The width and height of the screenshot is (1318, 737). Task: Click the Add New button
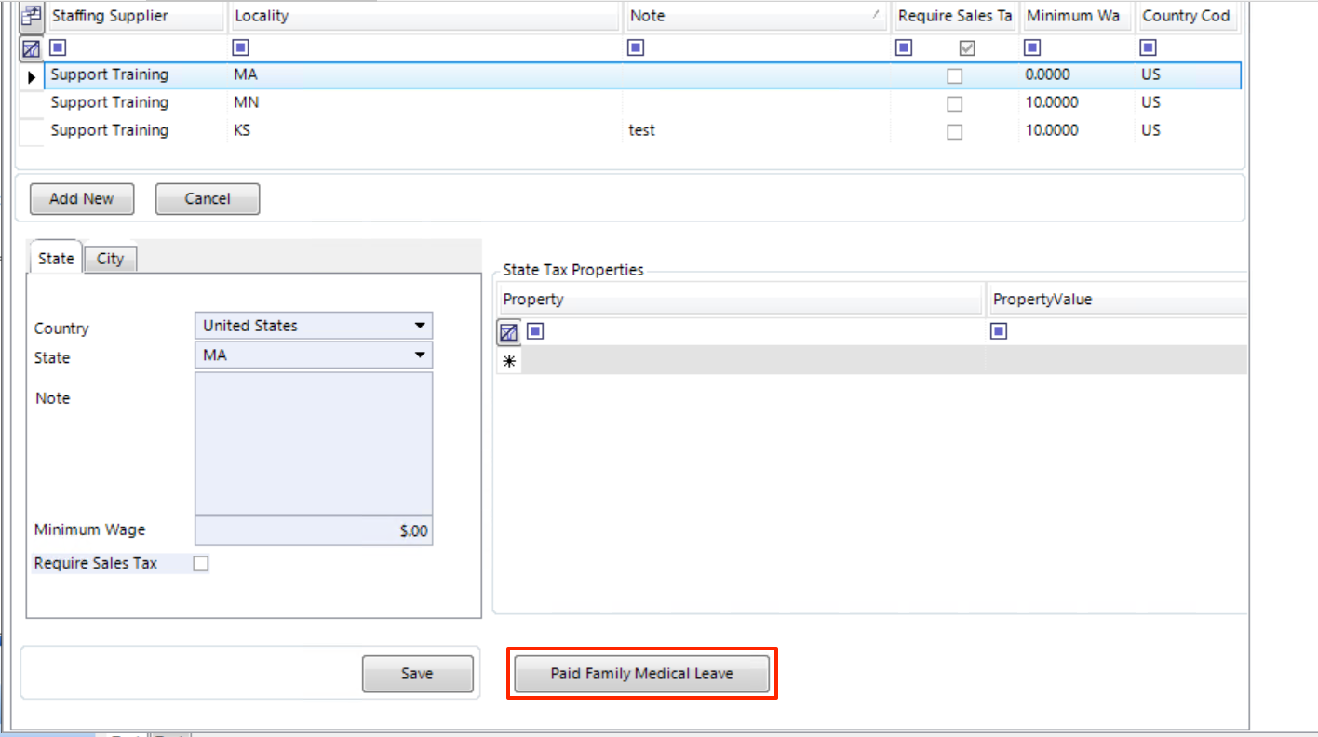click(x=82, y=198)
